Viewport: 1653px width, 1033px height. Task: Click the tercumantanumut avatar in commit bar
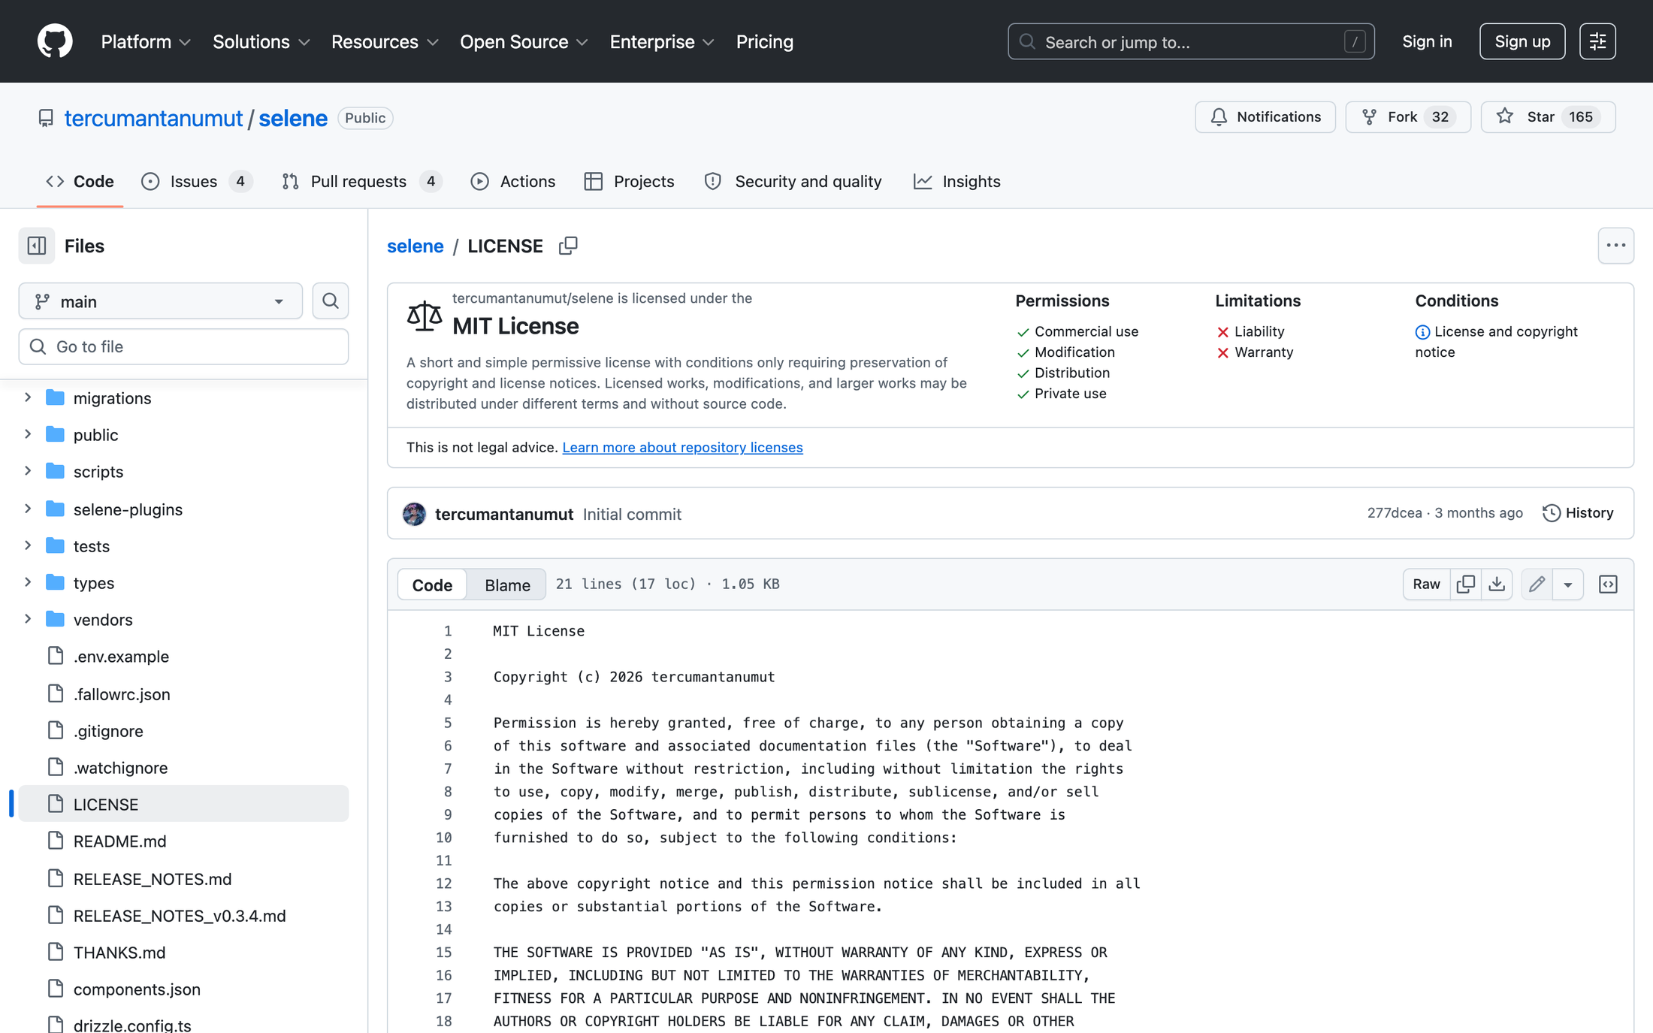[x=414, y=514]
